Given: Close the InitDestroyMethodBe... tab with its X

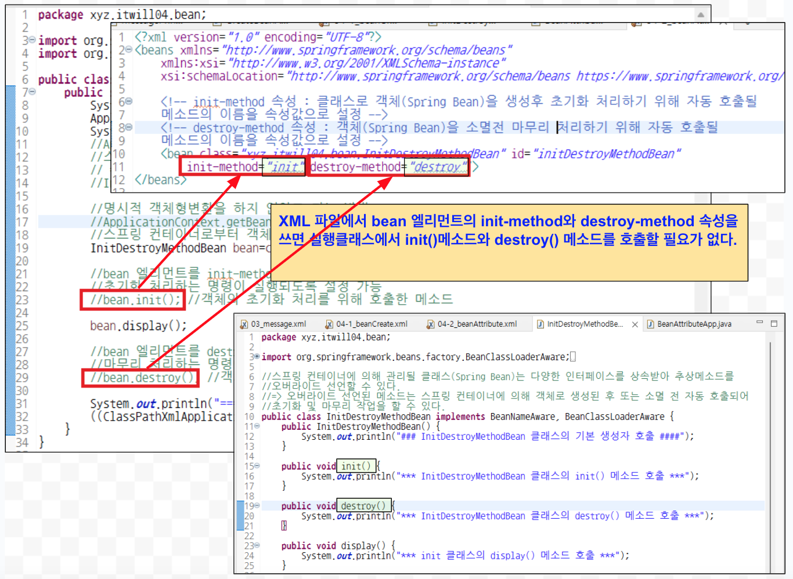Looking at the screenshot, I should (635, 325).
